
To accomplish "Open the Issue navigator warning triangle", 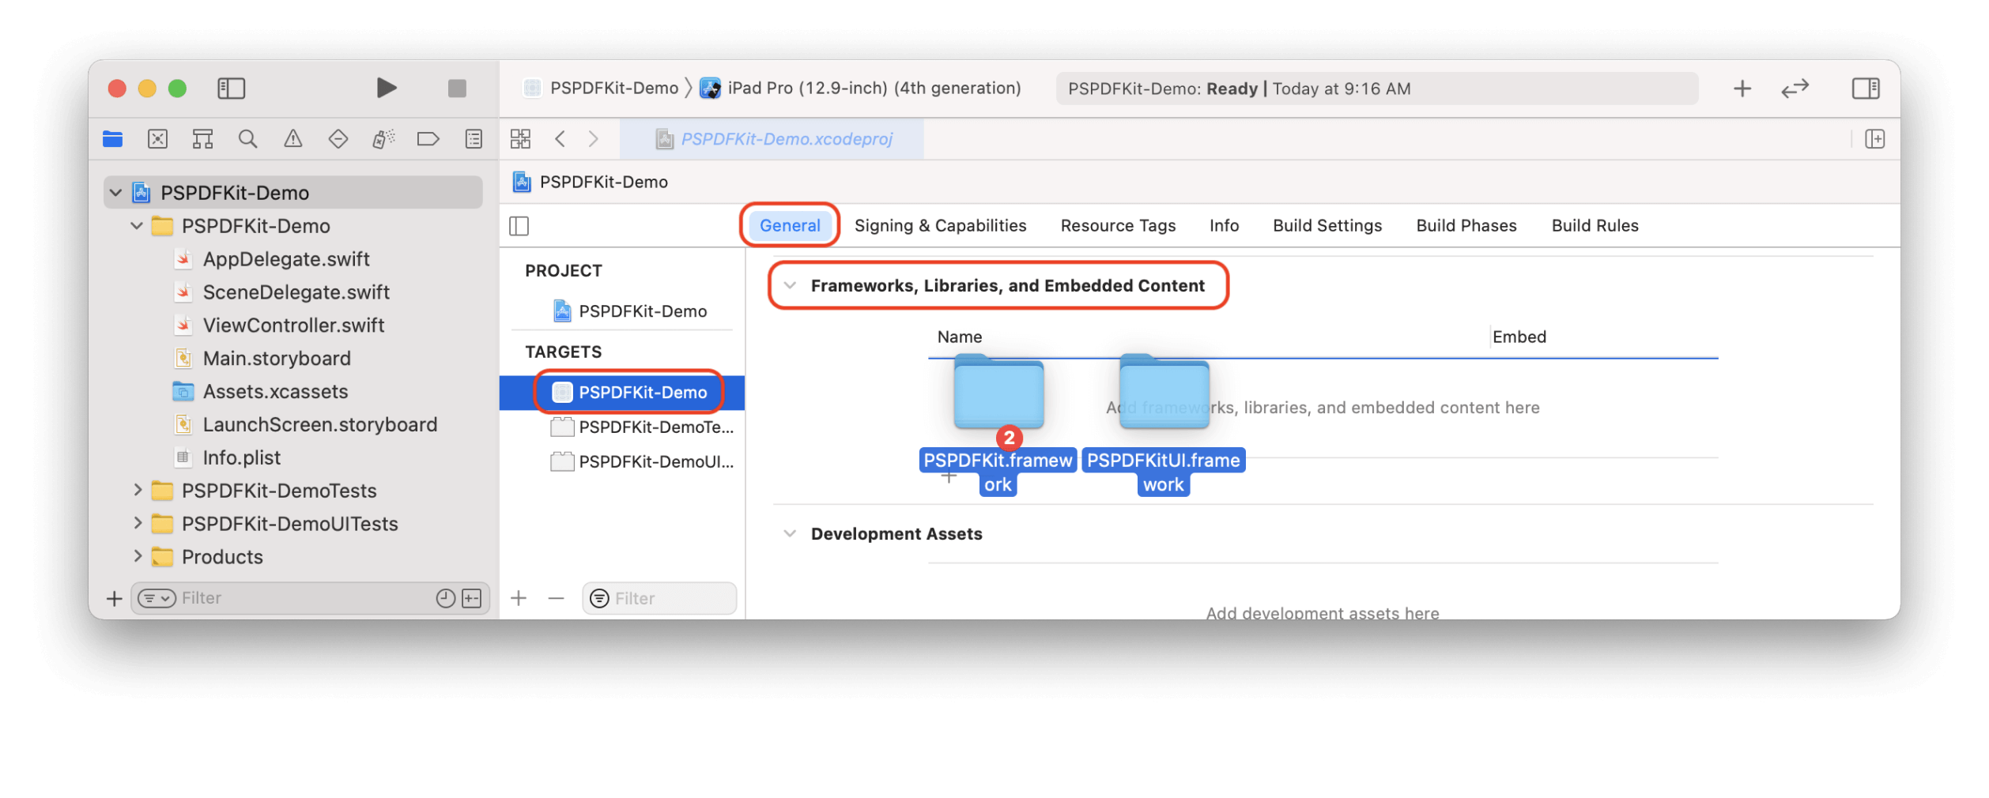I will 293,138.
